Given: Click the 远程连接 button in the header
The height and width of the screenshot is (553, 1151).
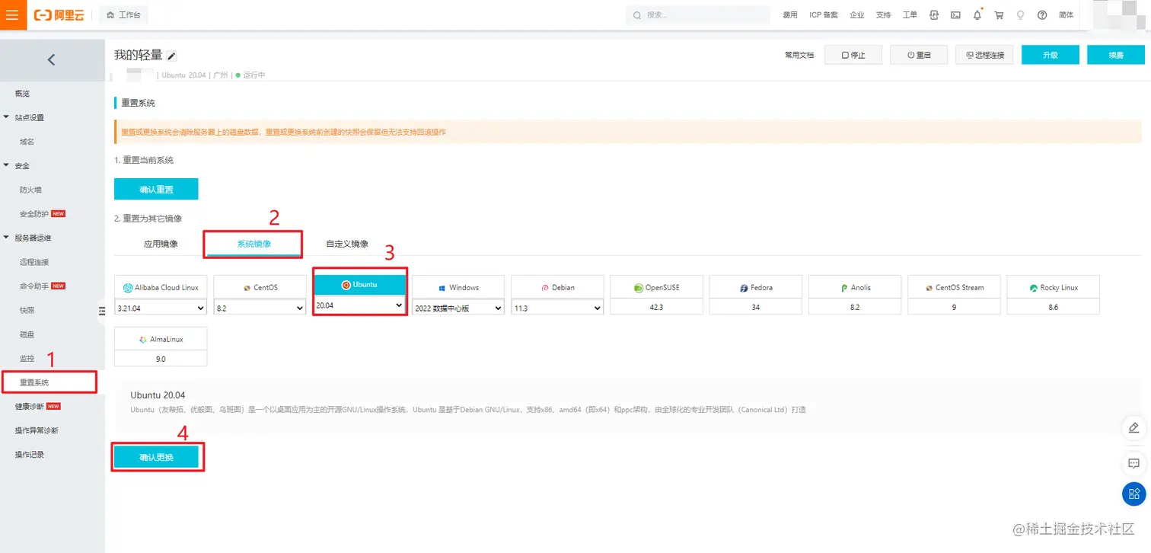Looking at the screenshot, I should [984, 55].
